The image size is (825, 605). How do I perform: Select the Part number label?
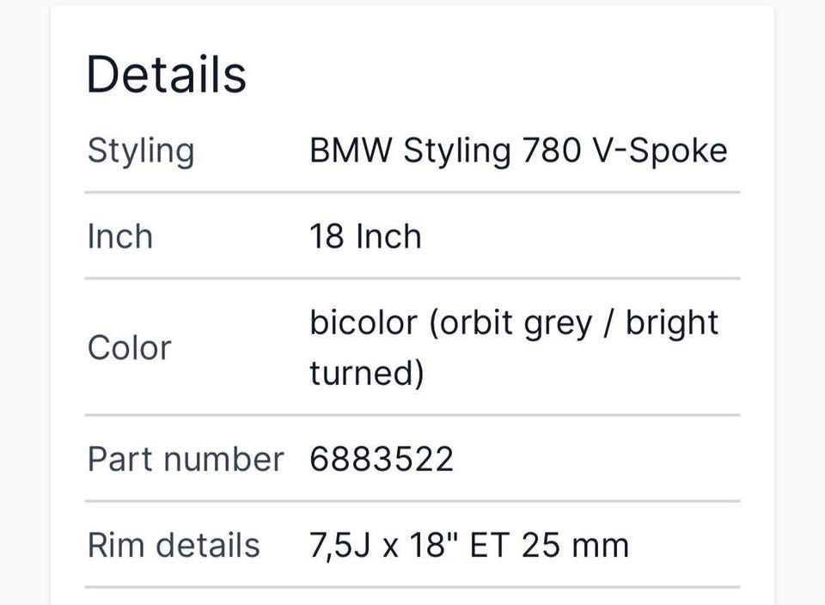click(185, 459)
